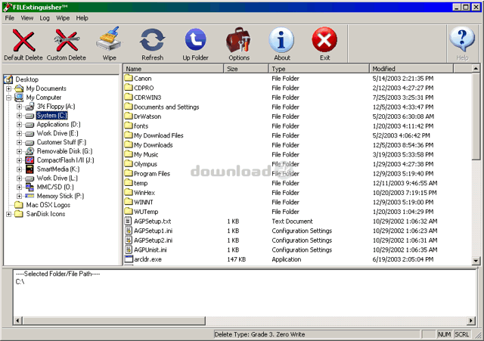The height and width of the screenshot is (341, 484).
Task: Select SmartMedia (K:) drive
Action: tap(58, 169)
